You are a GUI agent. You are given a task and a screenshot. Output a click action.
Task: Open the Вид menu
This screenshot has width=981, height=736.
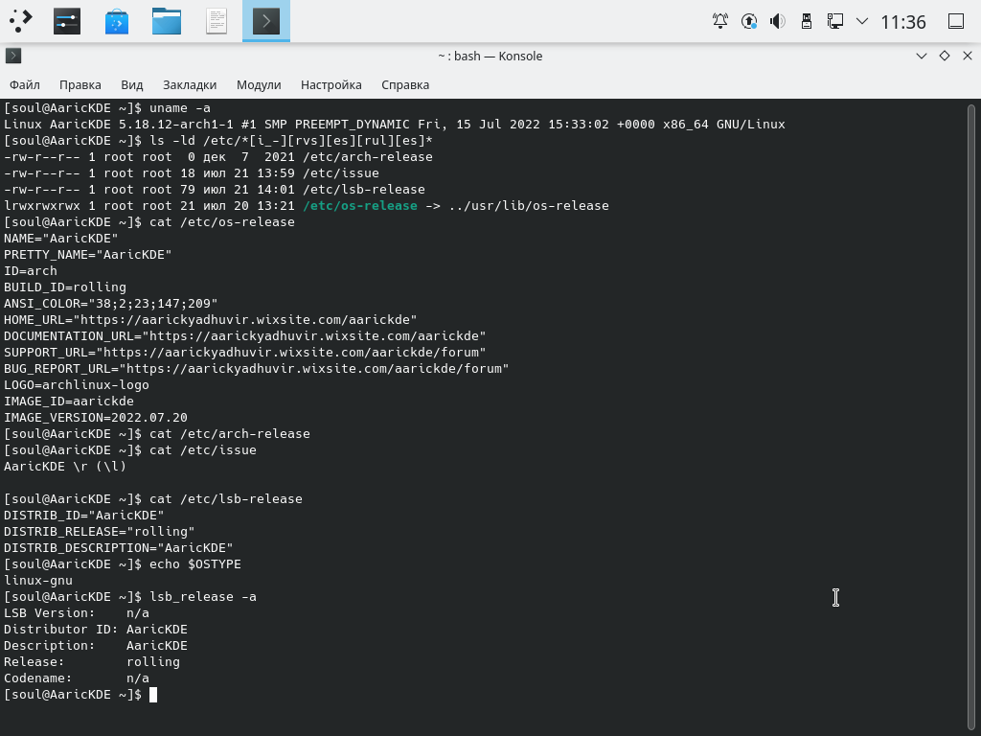click(x=132, y=84)
